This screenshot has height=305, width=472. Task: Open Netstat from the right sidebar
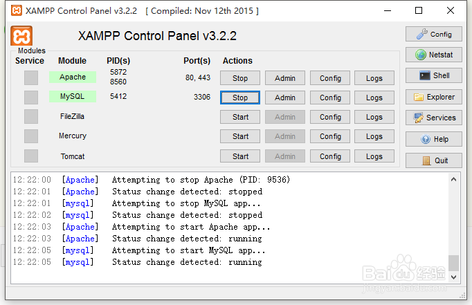pyautogui.click(x=433, y=55)
